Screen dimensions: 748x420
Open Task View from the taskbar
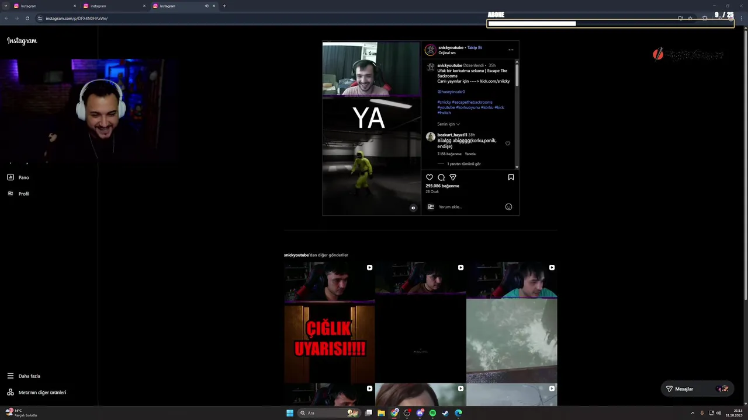click(x=369, y=413)
